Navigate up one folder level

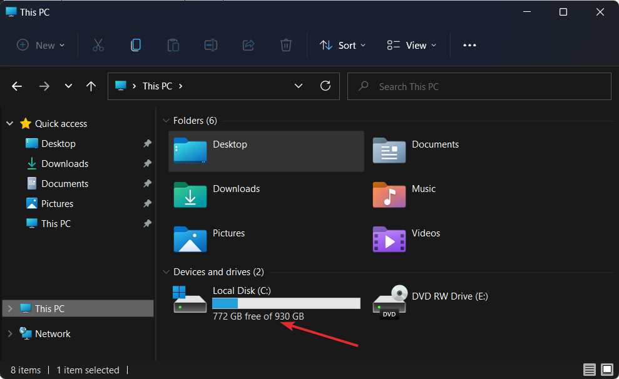tap(91, 86)
